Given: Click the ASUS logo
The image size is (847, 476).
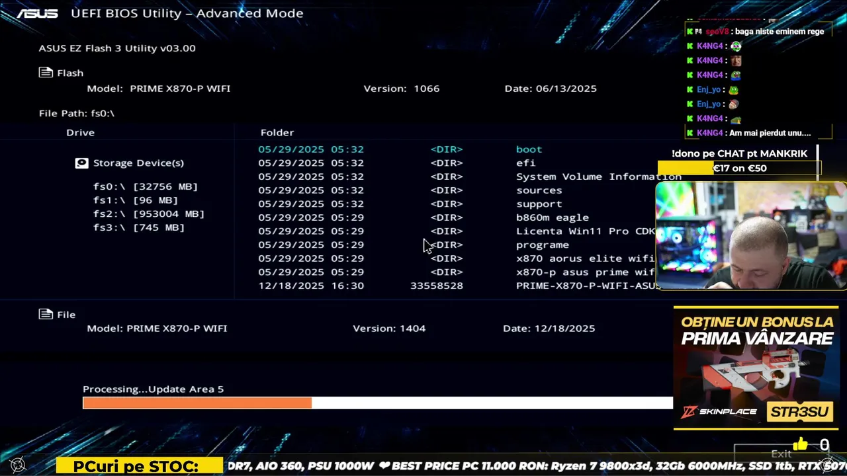Looking at the screenshot, I should (38, 13).
